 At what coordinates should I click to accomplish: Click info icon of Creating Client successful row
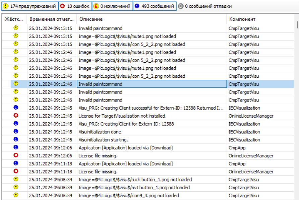click(16, 108)
